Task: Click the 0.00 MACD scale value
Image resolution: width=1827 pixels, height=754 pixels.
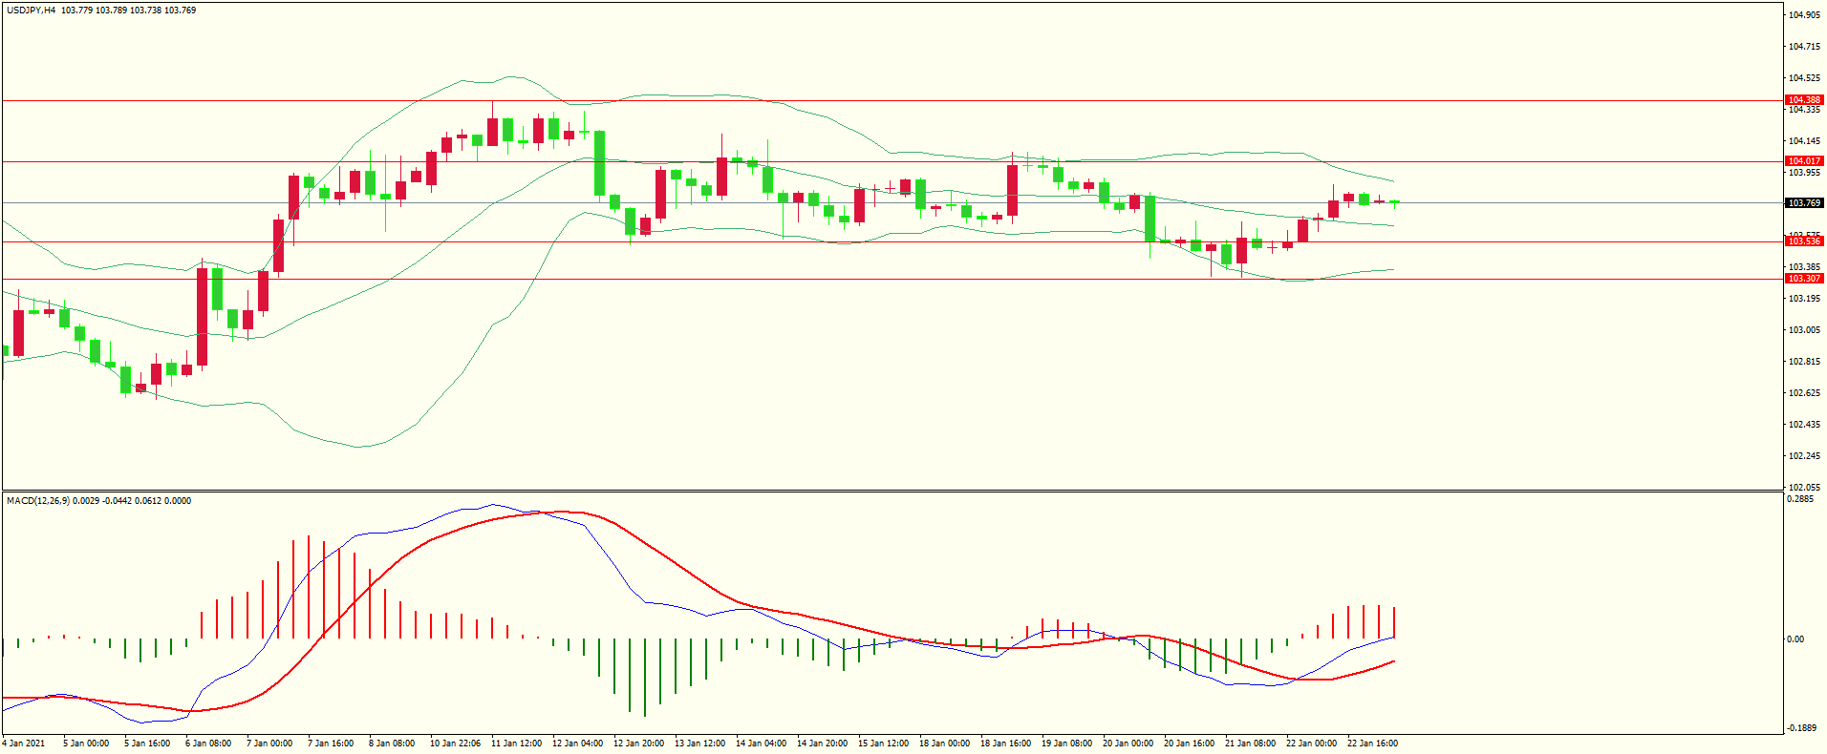Action: point(1795,639)
